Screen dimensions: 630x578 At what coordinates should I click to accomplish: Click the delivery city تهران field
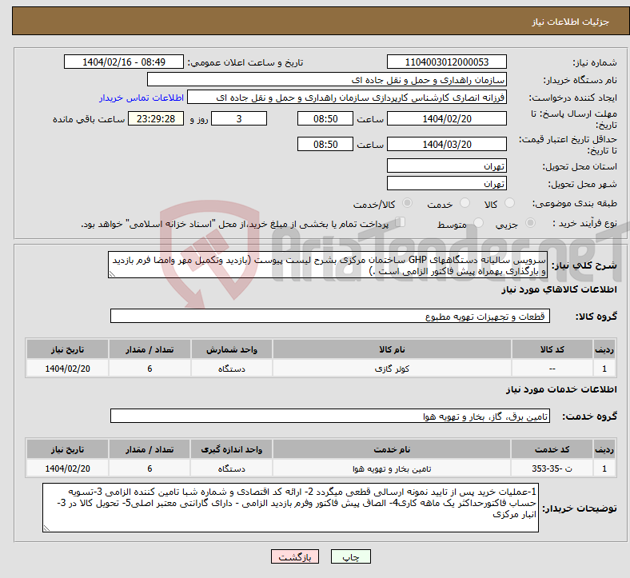click(x=447, y=184)
